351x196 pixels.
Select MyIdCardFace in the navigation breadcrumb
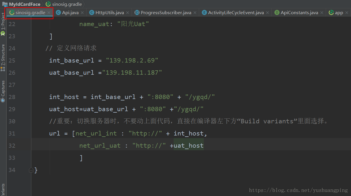tap(25, 4)
